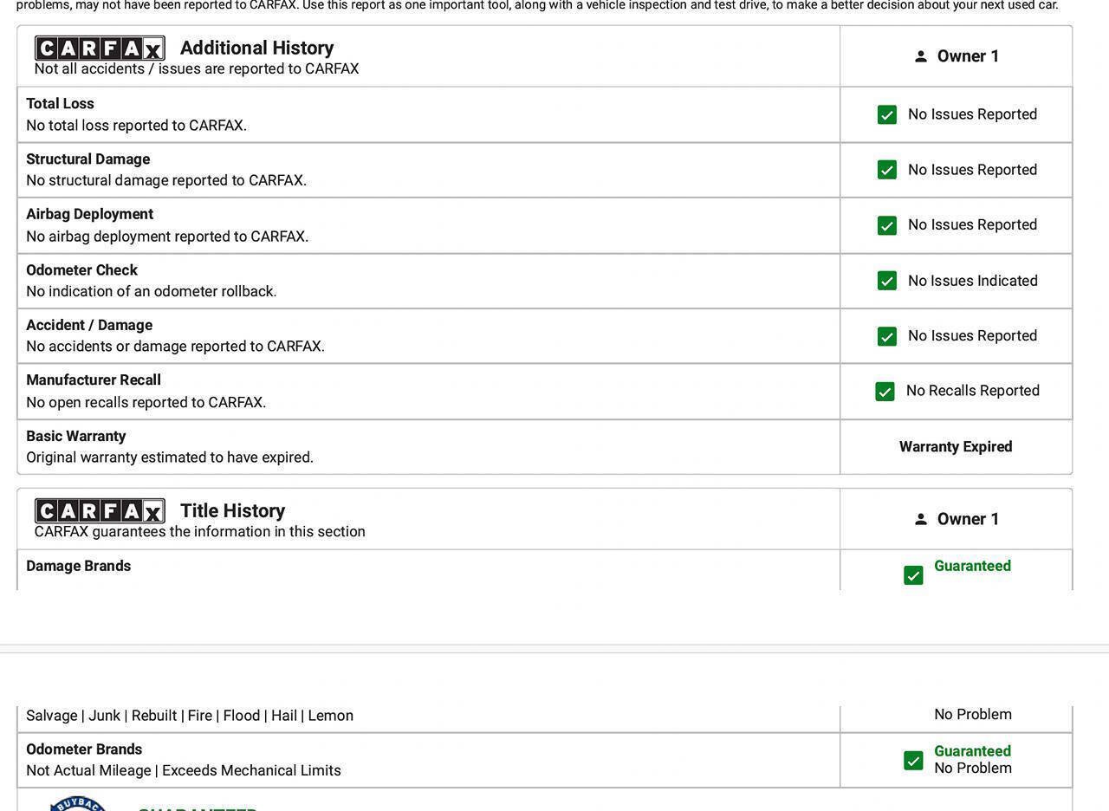Select the Additional History section heading
Image resolution: width=1109 pixels, height=811 pixels.
click(x=256, y=48)
